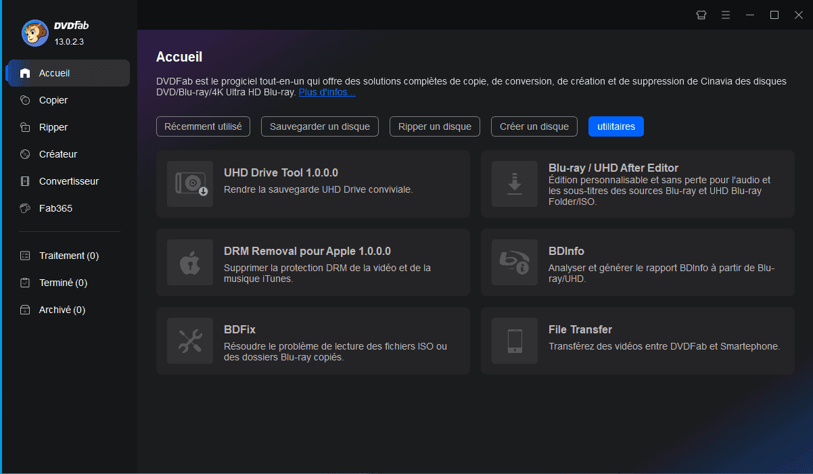Open the Copier module
Viewport: 813px width, 474px height.
pyautogui.click(x=68, y=100)
